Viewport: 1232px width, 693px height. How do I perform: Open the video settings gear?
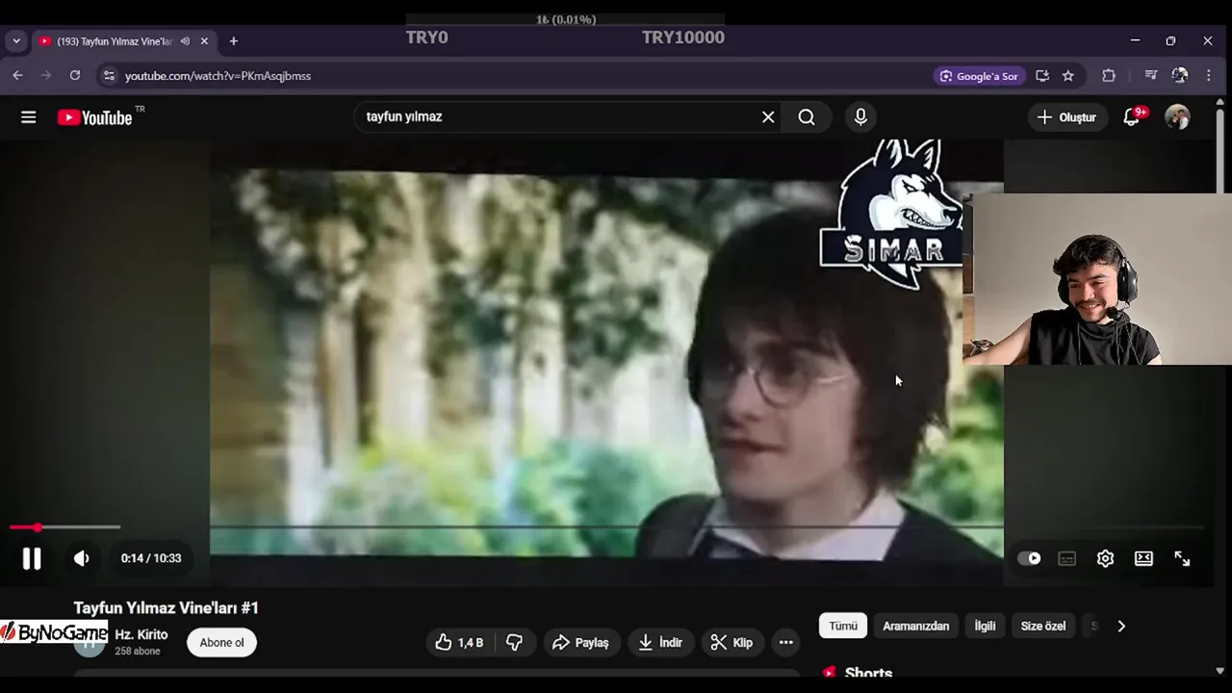pos(1105,558)
